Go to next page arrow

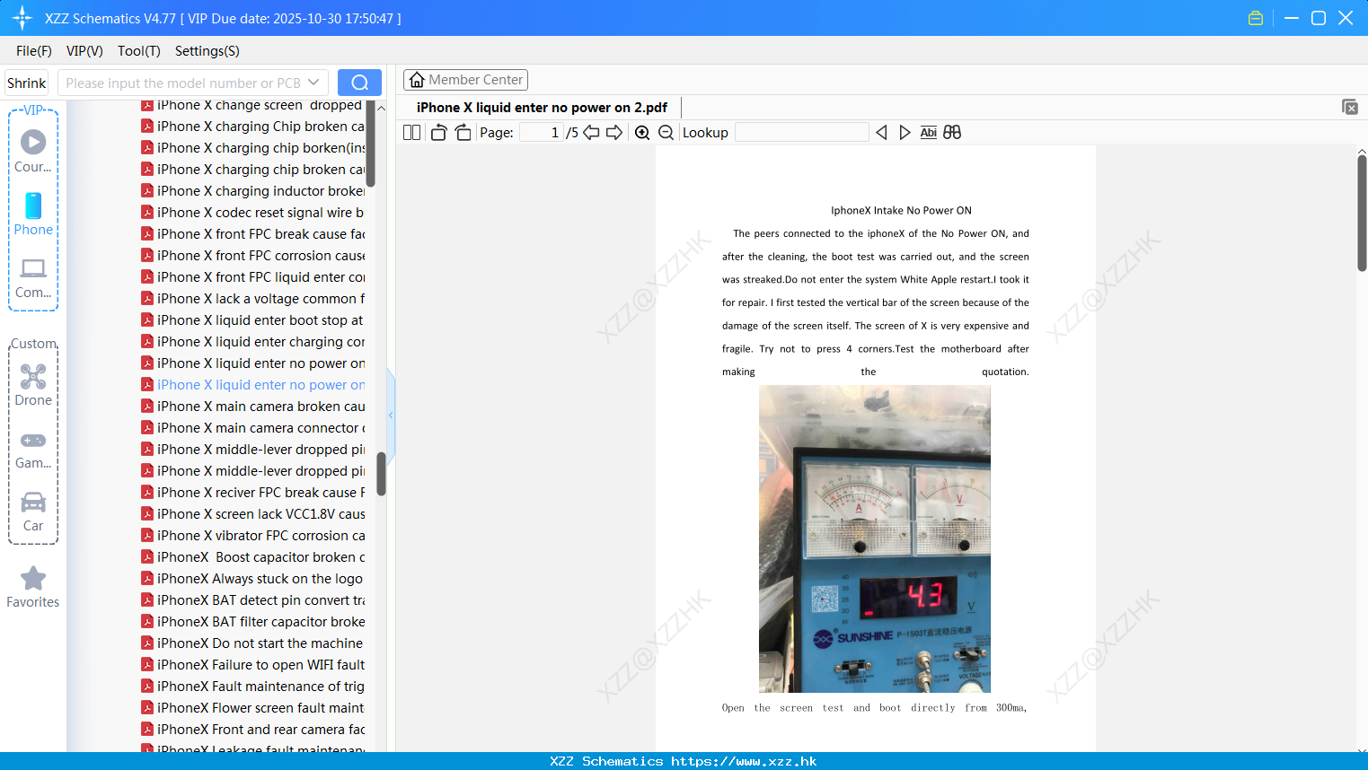[x=614, y=132]
